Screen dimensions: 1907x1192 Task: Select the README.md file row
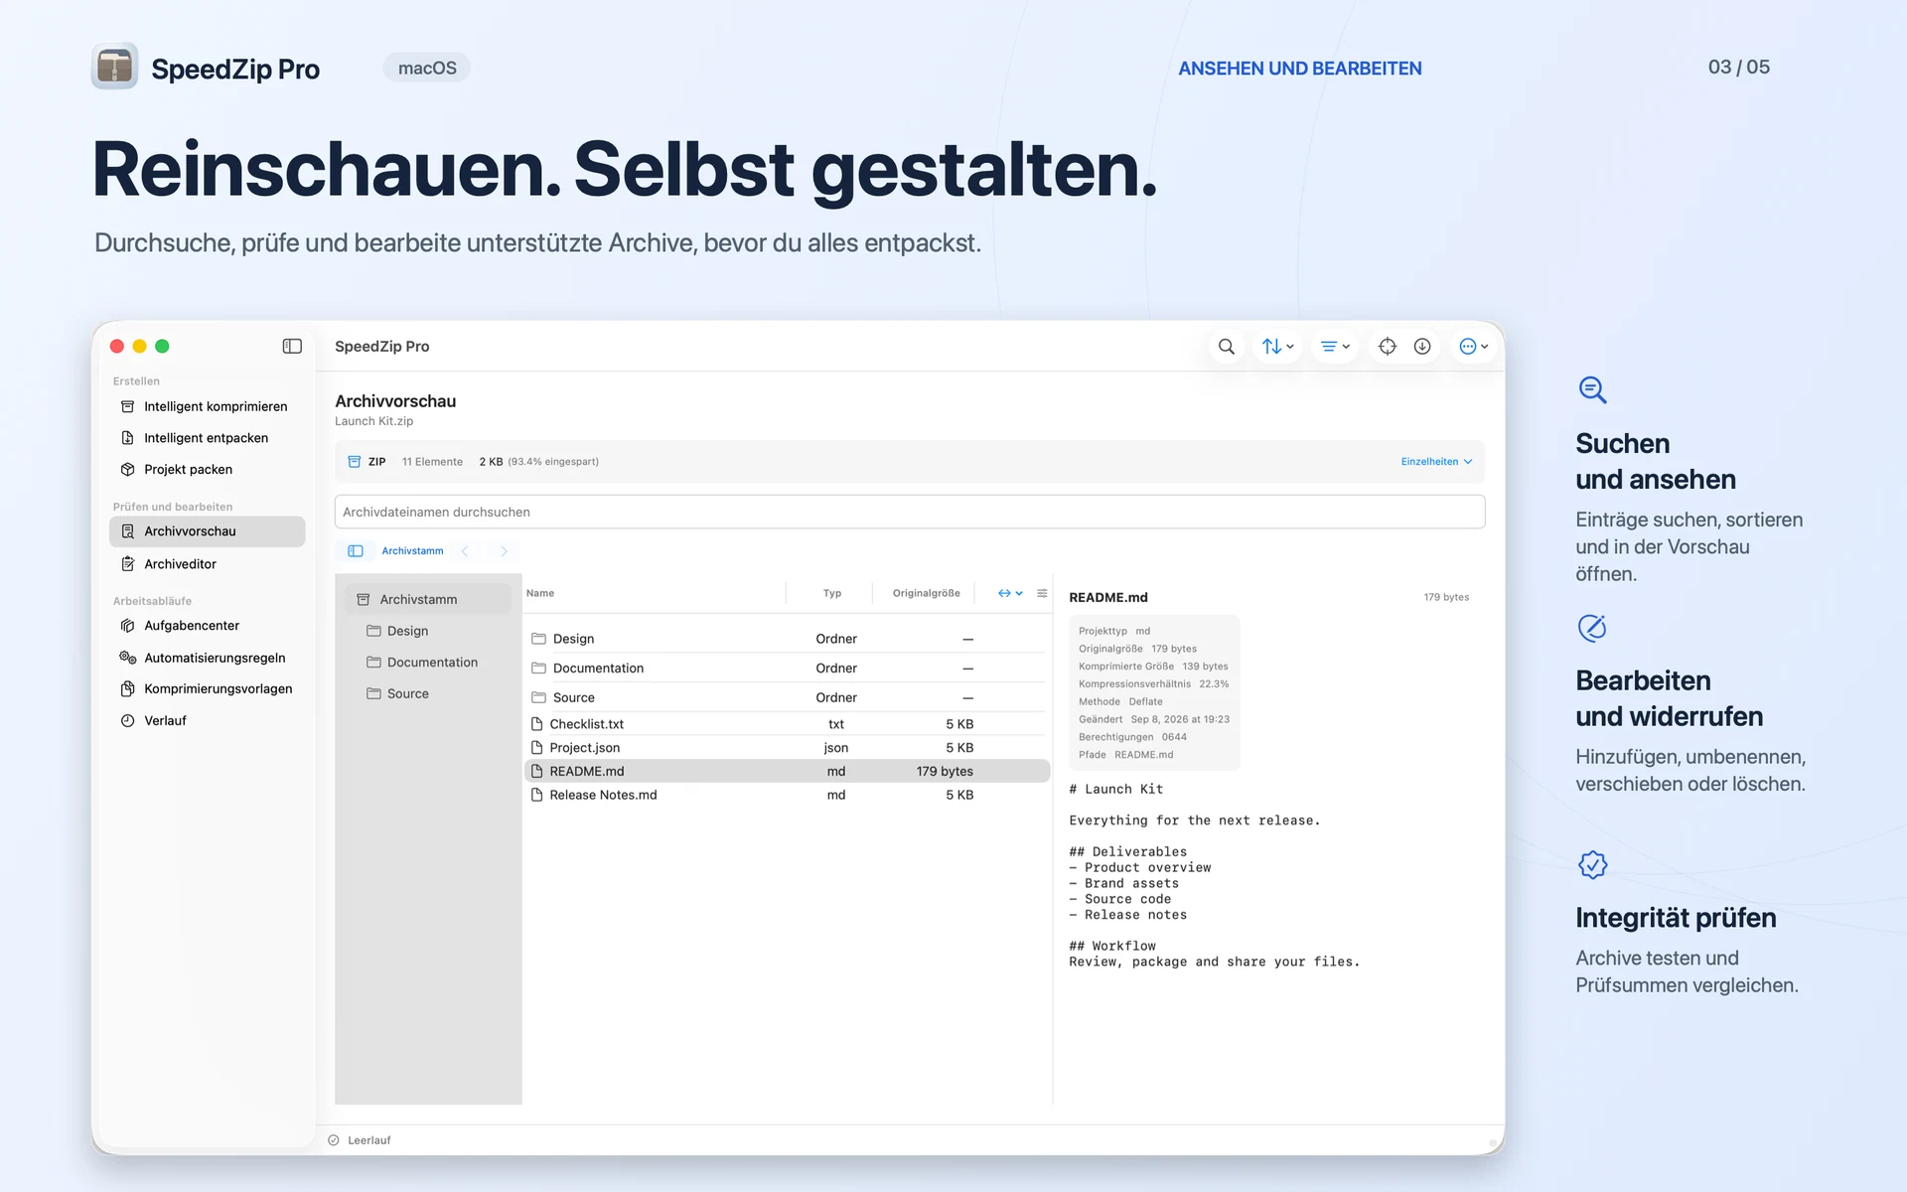click(x=787, y=772)
